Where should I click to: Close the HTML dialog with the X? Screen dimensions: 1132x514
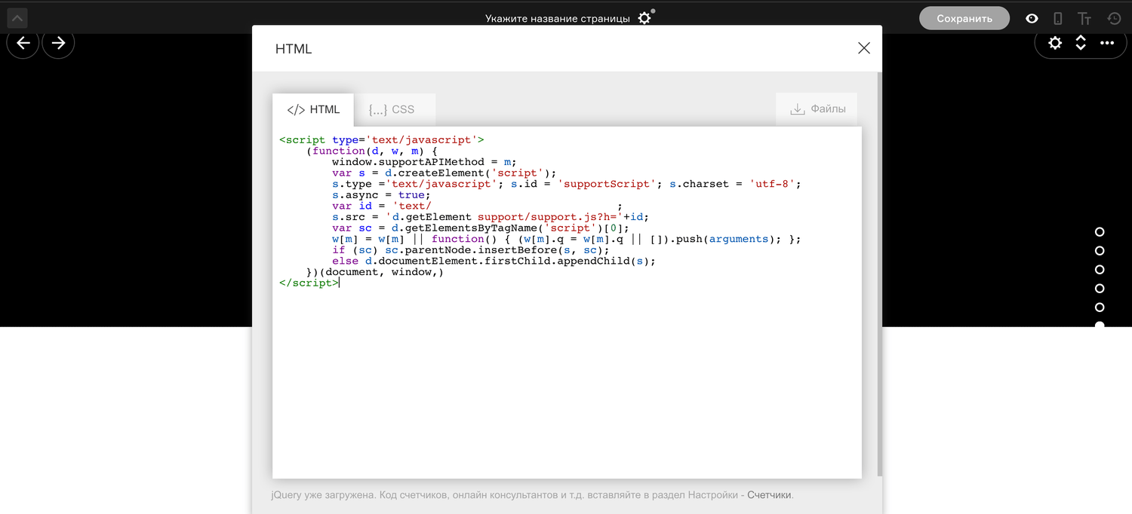(864, 48)
